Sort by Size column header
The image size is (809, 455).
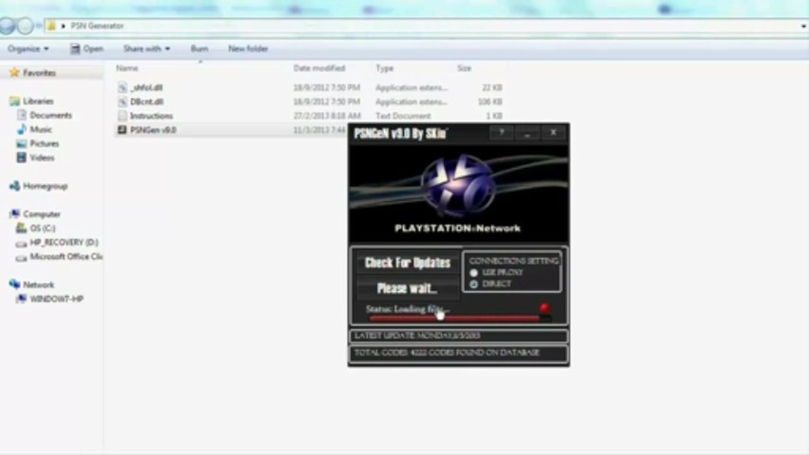click(464, 68)
